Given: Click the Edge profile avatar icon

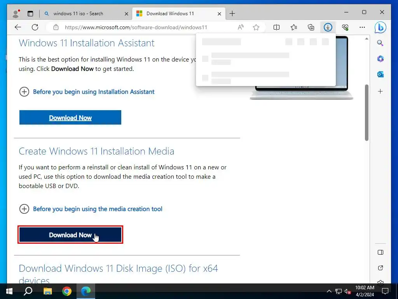Looking at the screenshot, I should pyautogui.click(x=16, y=14).
